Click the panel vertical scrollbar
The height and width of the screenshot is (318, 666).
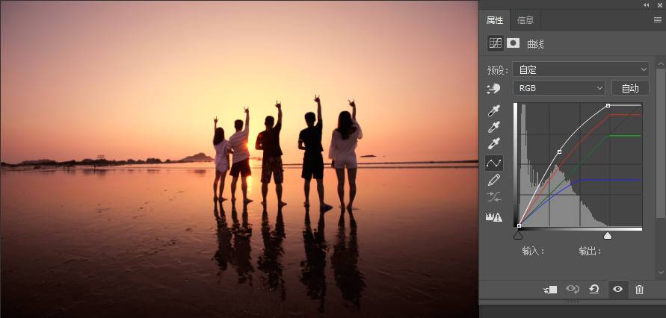(x=660, y=143)
